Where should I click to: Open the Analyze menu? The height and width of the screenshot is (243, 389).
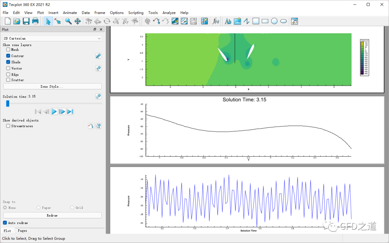(x=169, y=13)
